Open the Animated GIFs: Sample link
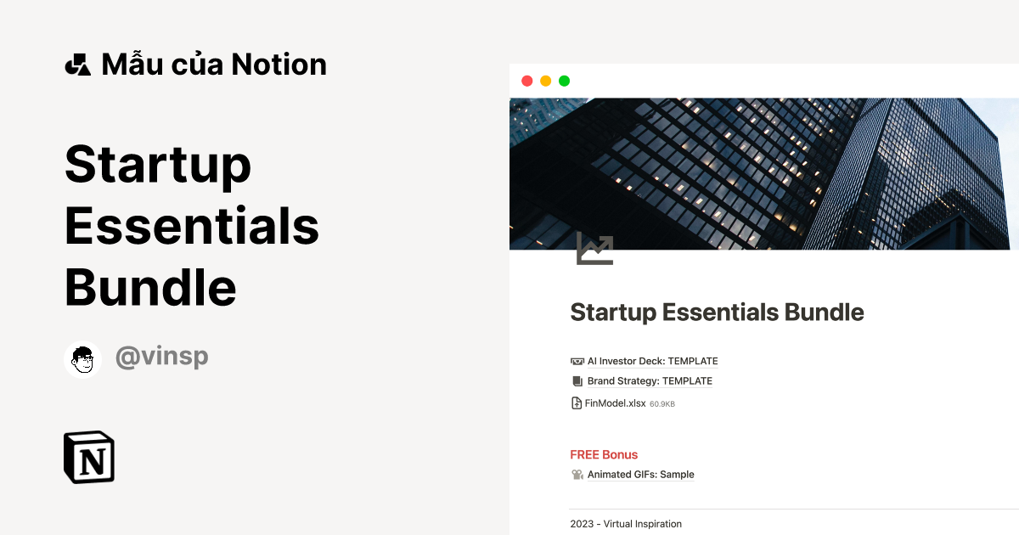The image size is (1019, 535). [x=641, y=474]
